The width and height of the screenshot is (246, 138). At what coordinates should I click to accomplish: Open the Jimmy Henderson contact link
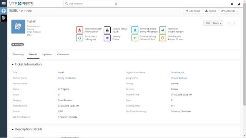67,78
